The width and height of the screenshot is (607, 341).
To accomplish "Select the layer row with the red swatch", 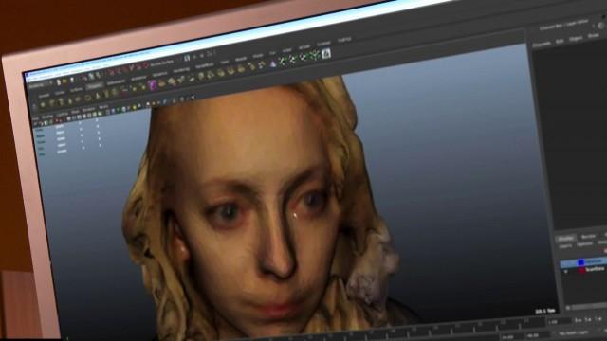I will coord(584,270).
